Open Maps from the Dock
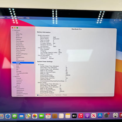Image resolution: width=122 pixels, height=122 pixels. click(x=28, y=116)
